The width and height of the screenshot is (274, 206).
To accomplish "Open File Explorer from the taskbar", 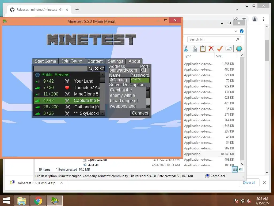I will 22,201.
